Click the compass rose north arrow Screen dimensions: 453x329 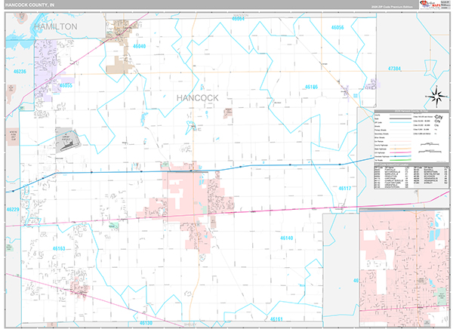436,95
